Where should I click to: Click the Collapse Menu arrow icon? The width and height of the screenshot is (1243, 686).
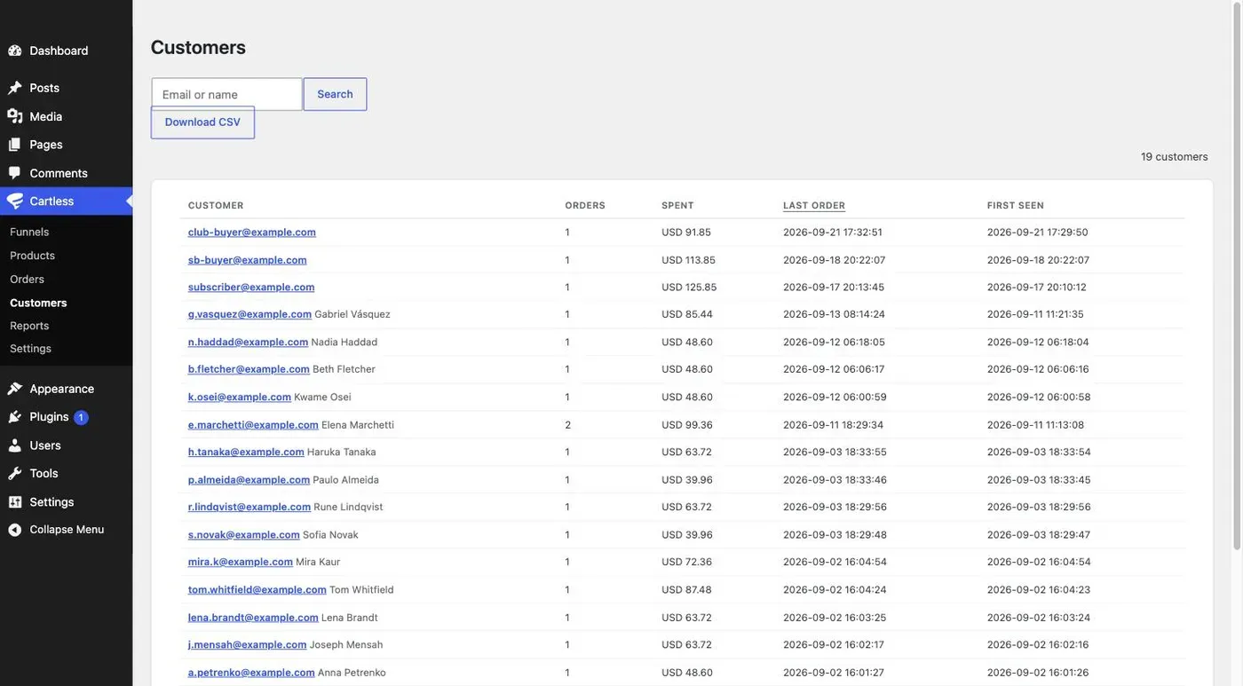15,530
